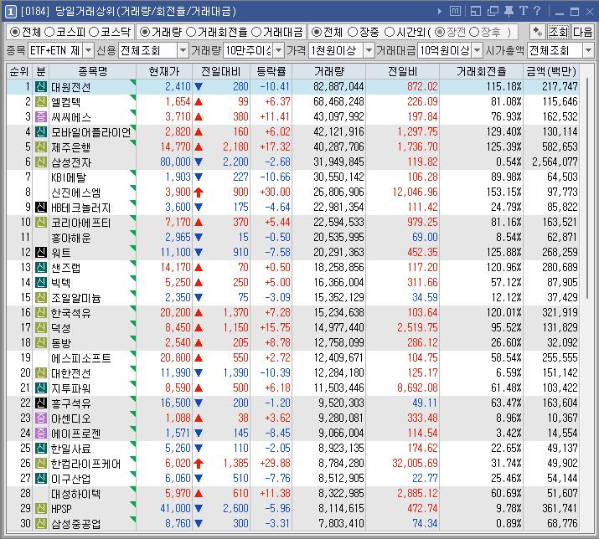This screenshot has height=539, width=599.
Task: Sort by 현재가 column header
Action: pyautogui.click(x=164, y=72)
